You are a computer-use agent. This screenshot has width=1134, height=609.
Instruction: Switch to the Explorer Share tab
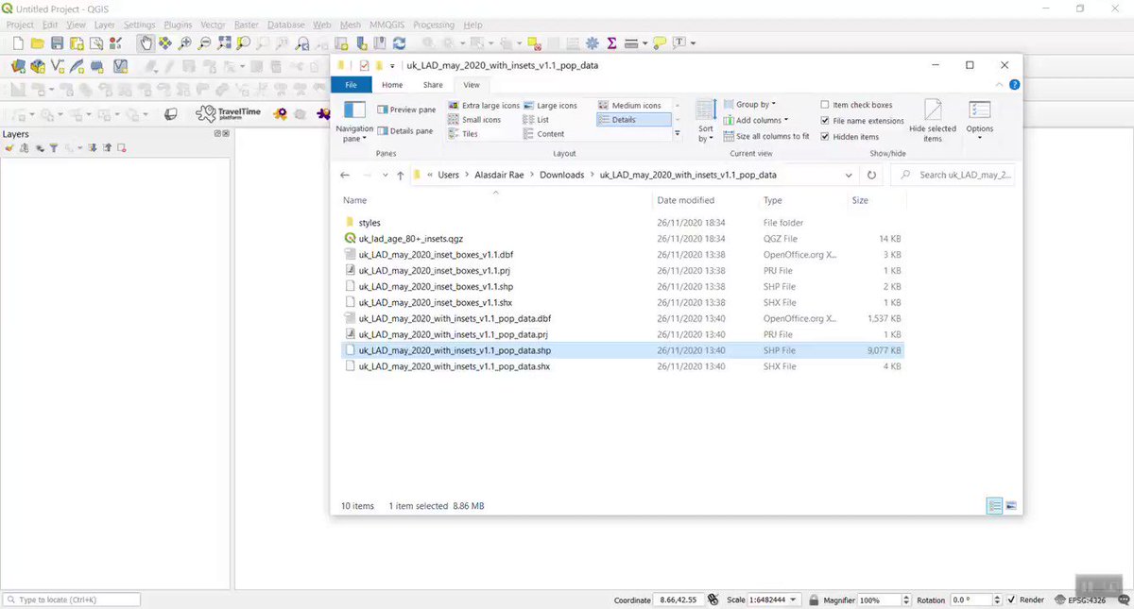(x=433, y=85)
